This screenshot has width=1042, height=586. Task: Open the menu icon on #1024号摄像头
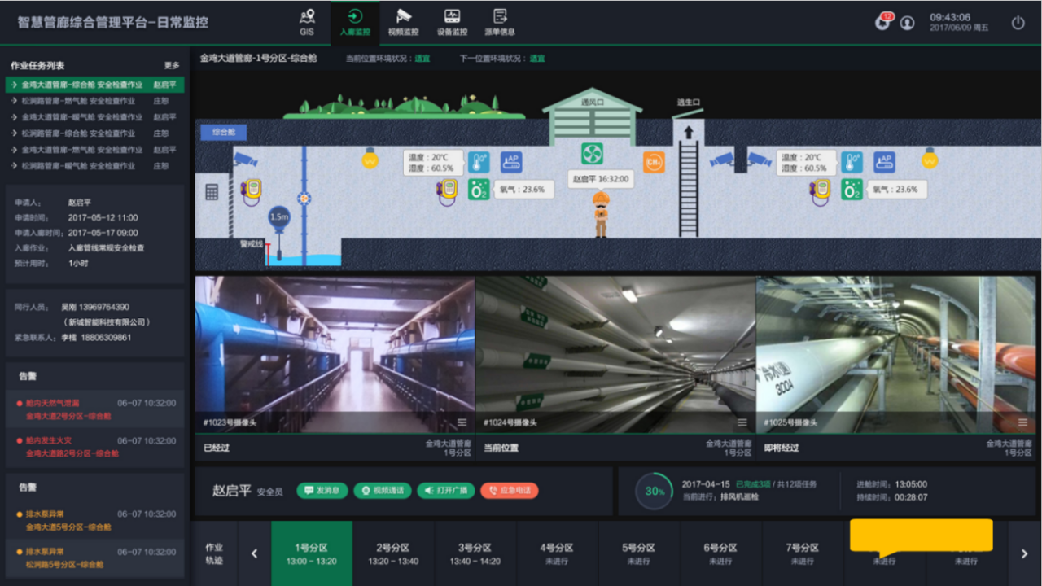click(742, 422)
